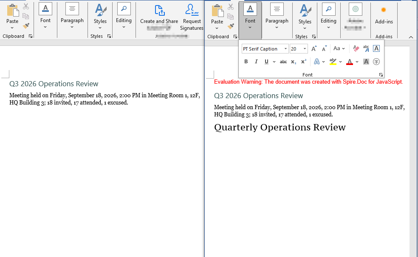Toggle Bold formatting
The image size is (418, 257).
(246, 62)
